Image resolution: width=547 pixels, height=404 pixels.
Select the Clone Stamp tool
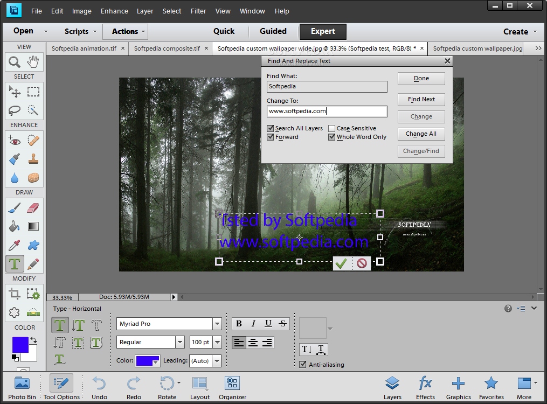pyautogui.click(x=33, y=159)
